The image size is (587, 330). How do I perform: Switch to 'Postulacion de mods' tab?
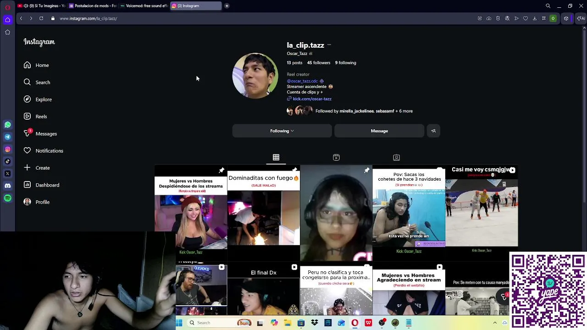click(93, 6)
